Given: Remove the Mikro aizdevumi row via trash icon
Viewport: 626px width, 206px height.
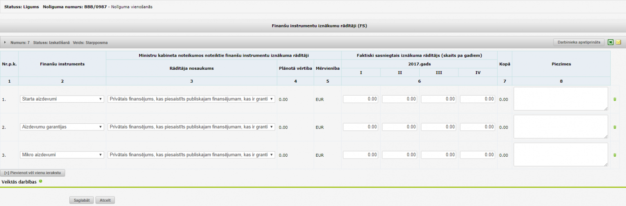Looking at the screenshot, I should click(x=615, y=155).
